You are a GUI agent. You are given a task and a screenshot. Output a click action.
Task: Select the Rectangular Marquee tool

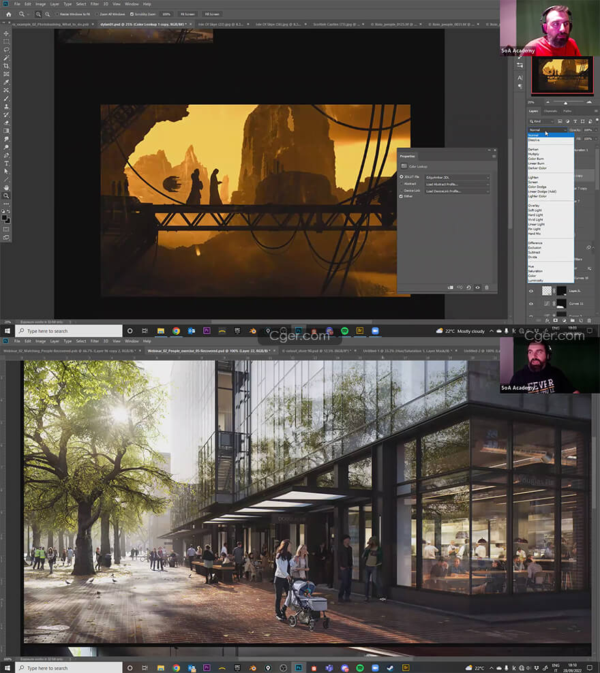[x=6, y=42]
